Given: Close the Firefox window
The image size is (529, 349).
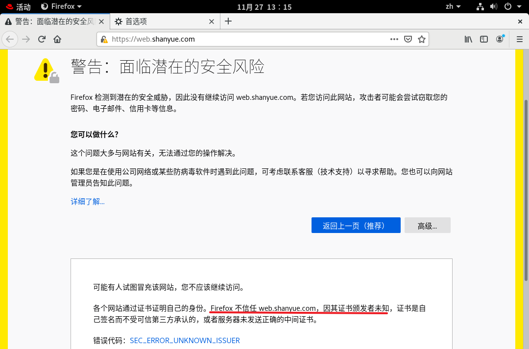Looking at the screenshot, I should [520, 22].
